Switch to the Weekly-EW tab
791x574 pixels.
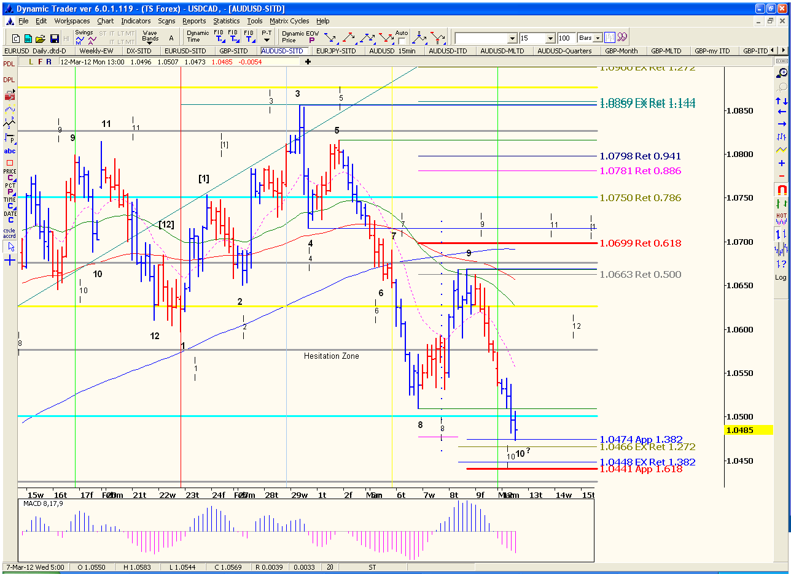click(96, 51)
